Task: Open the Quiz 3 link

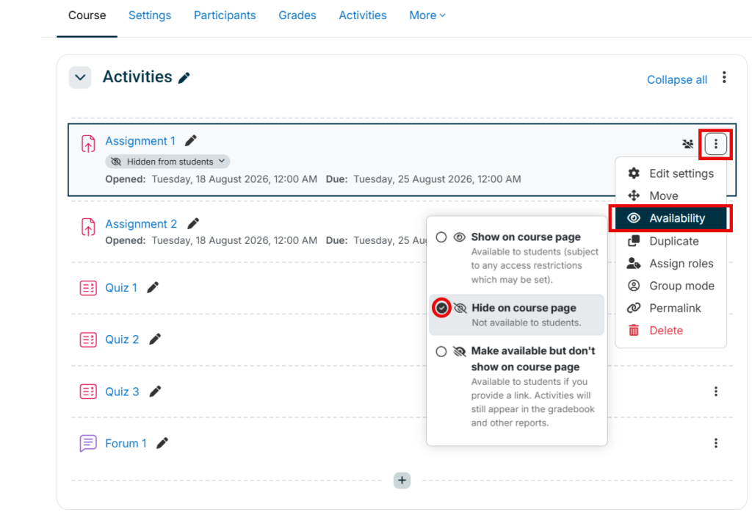Action: click(122, 392)
